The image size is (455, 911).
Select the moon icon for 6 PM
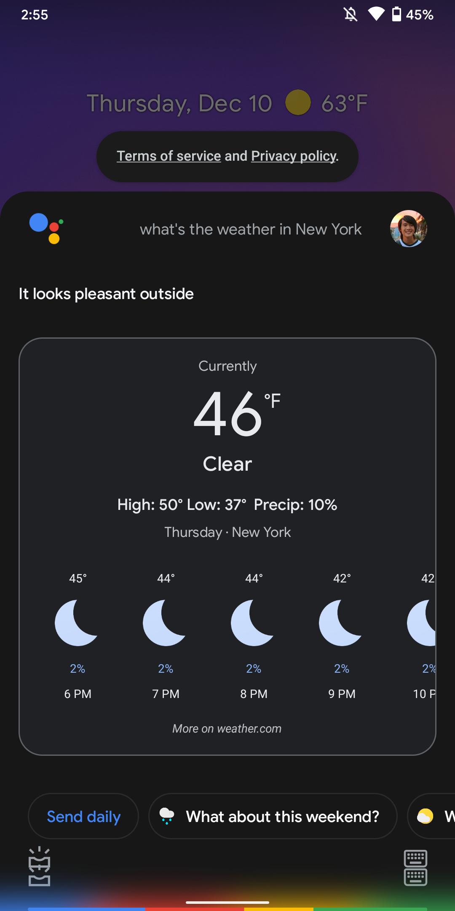click(x=77, y=622)
